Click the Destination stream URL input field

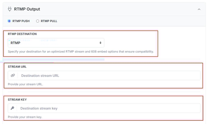tap(109, 75)
